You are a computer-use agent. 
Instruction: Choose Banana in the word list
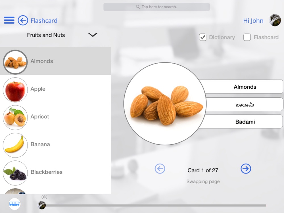[x=55, y=144]
